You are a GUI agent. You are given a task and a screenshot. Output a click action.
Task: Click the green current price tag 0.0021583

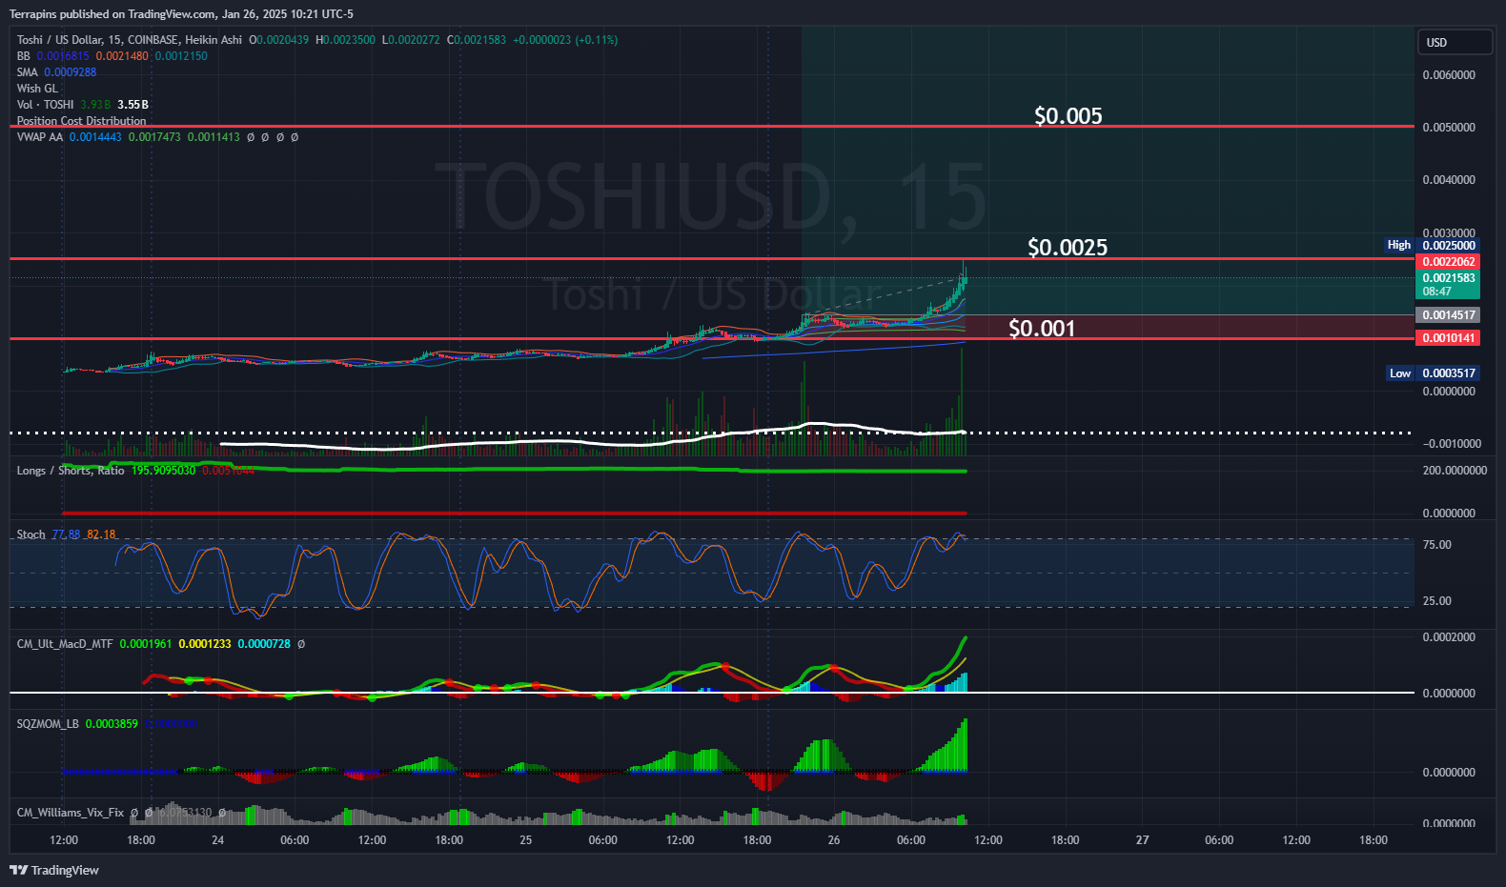[x=1449, y=285]
